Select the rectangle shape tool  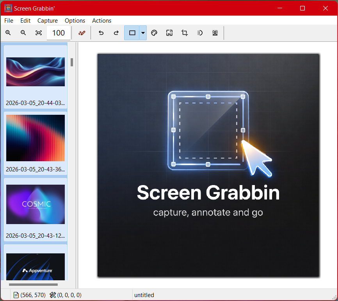tap(132, 33)
